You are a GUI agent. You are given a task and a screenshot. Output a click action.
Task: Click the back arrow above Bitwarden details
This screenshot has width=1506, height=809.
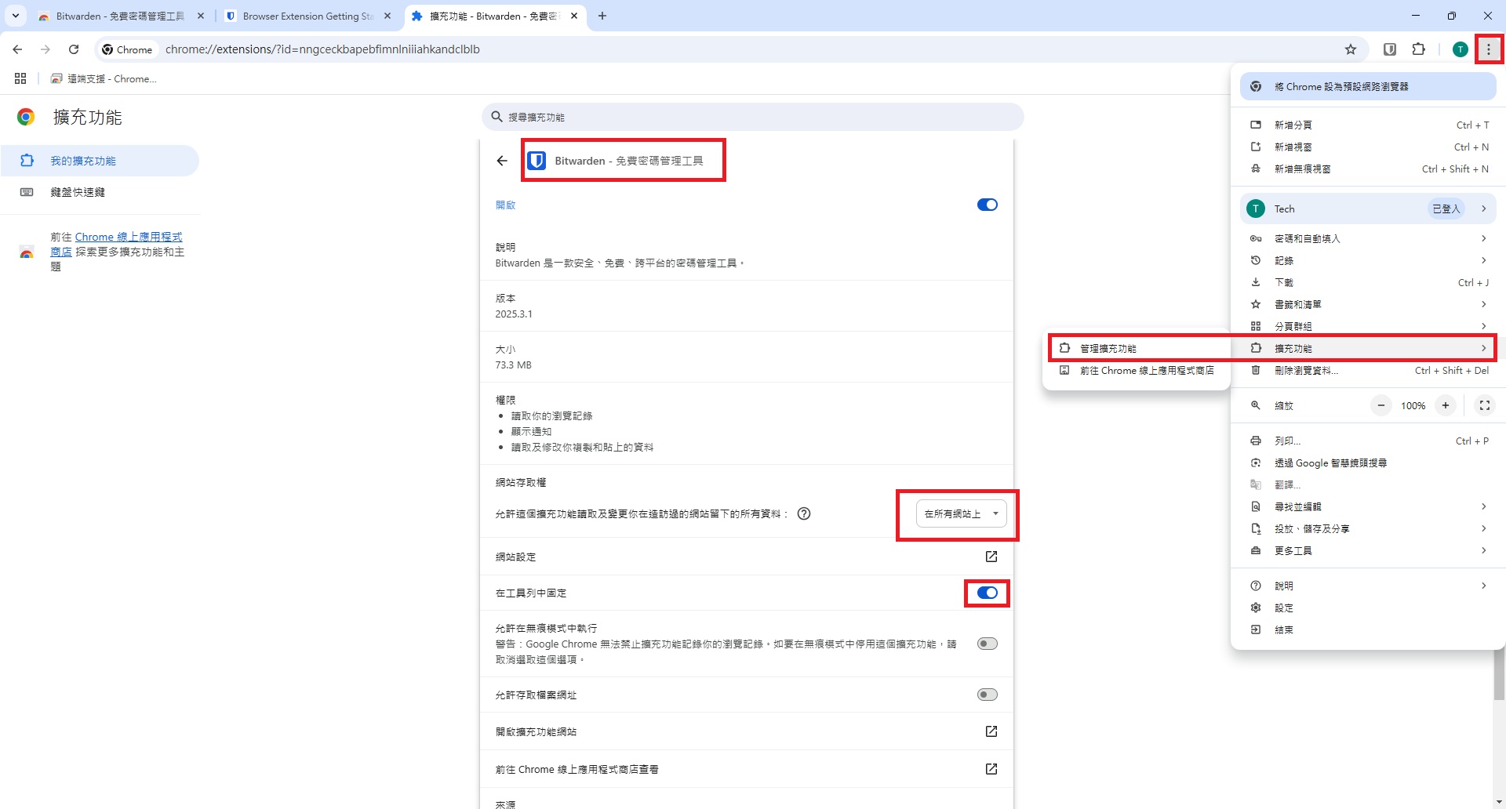point(501,161)
